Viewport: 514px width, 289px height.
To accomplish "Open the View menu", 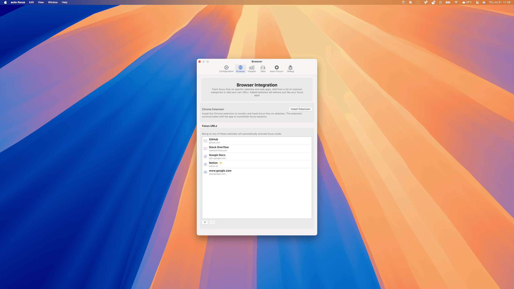I will tap(41, 2).
